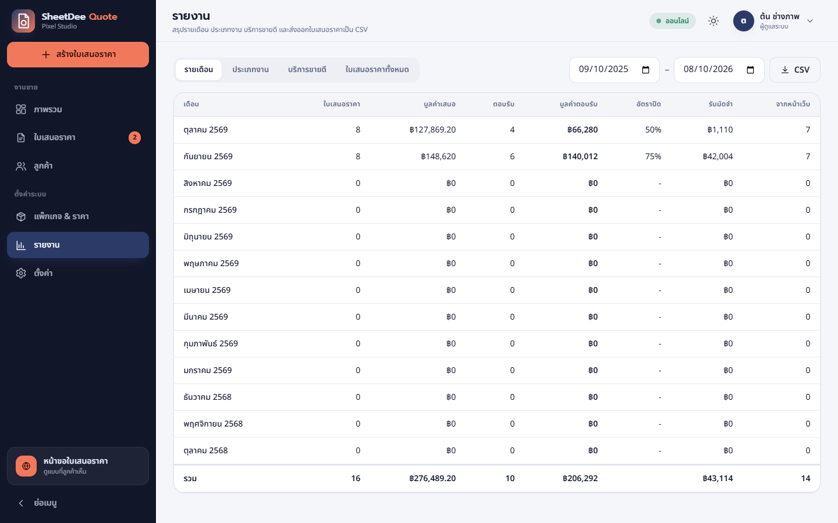Open the start date calendar picker
Image resolution: width=838 pixels, height=523 pixels.
click(645, 70)
